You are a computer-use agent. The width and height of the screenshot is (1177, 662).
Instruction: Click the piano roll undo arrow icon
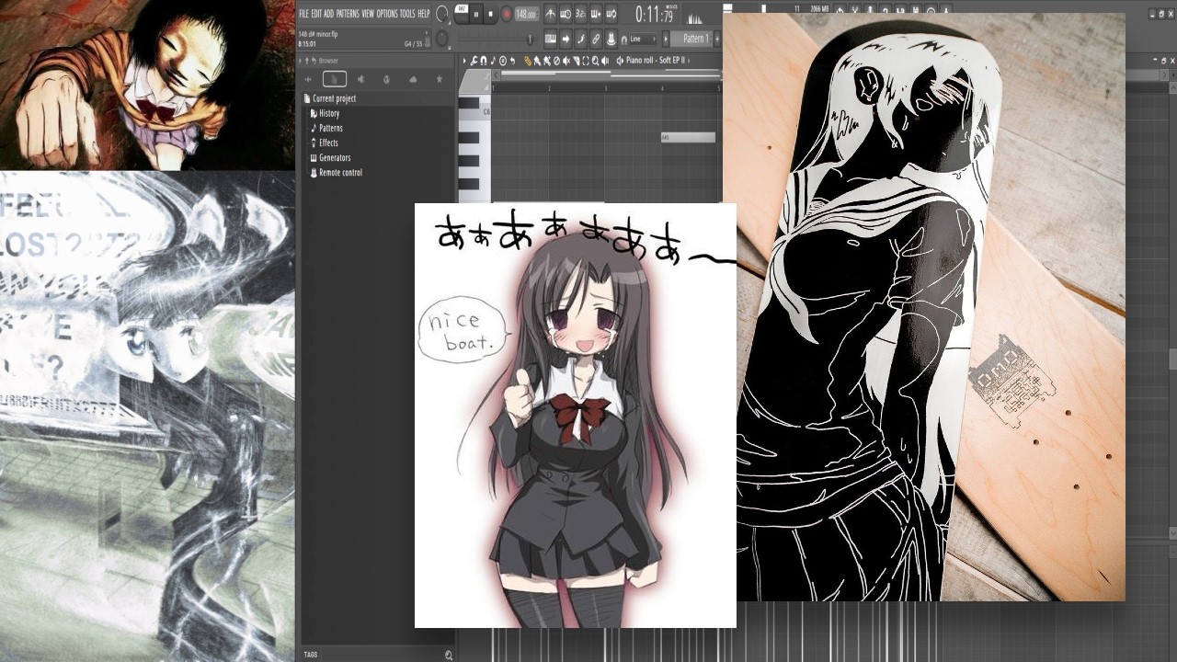click(x=512, y=61)
